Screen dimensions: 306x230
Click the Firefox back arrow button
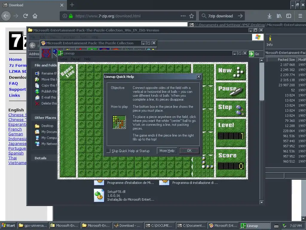point(6,16)
